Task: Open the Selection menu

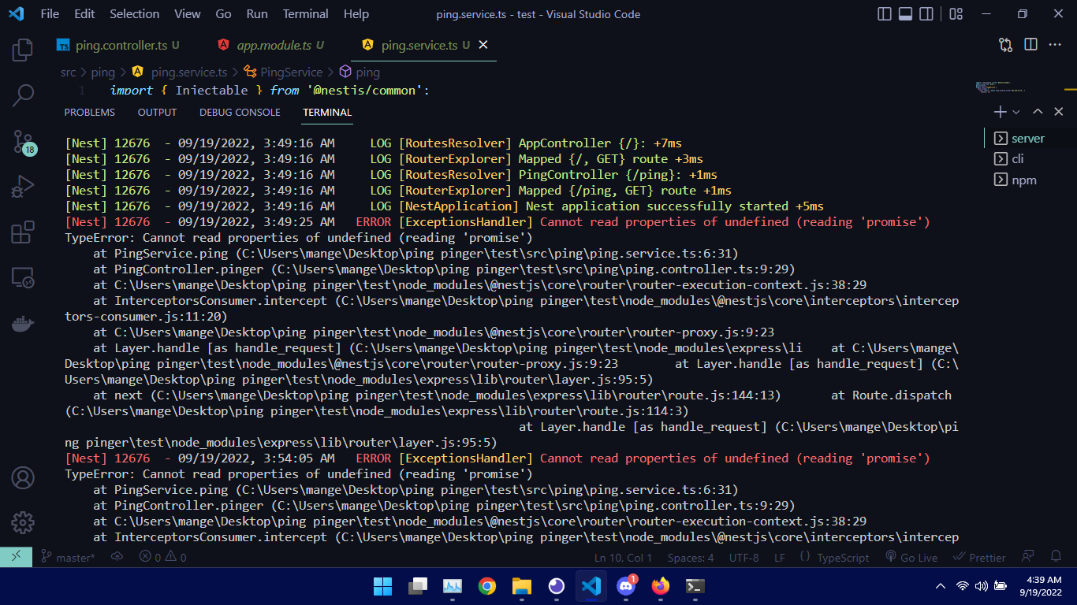Action: [x=134, y=14]
